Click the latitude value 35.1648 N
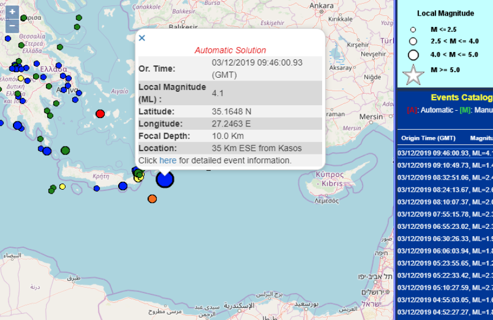The width and height of the screenshot is (493, 320). (x=231, y=112)
